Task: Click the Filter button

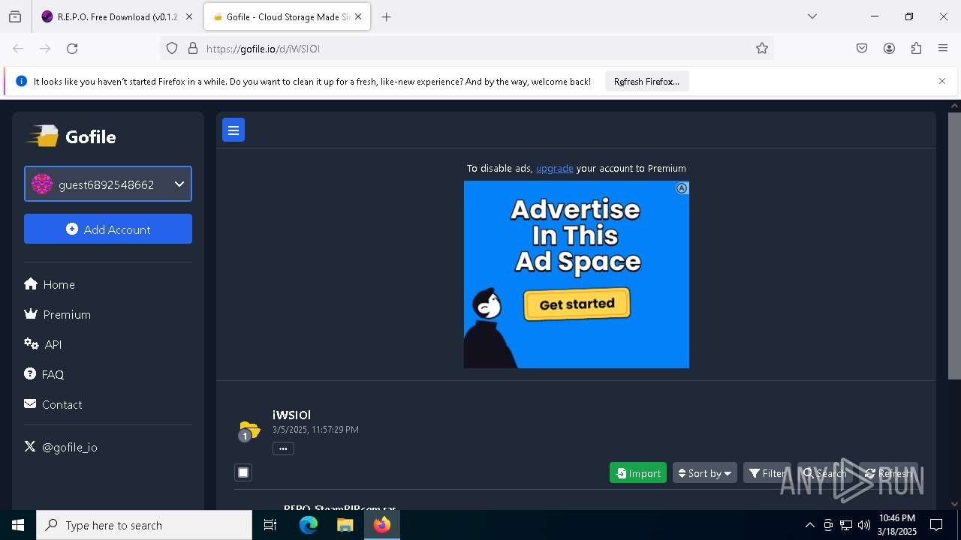Action: click(767, 472)
